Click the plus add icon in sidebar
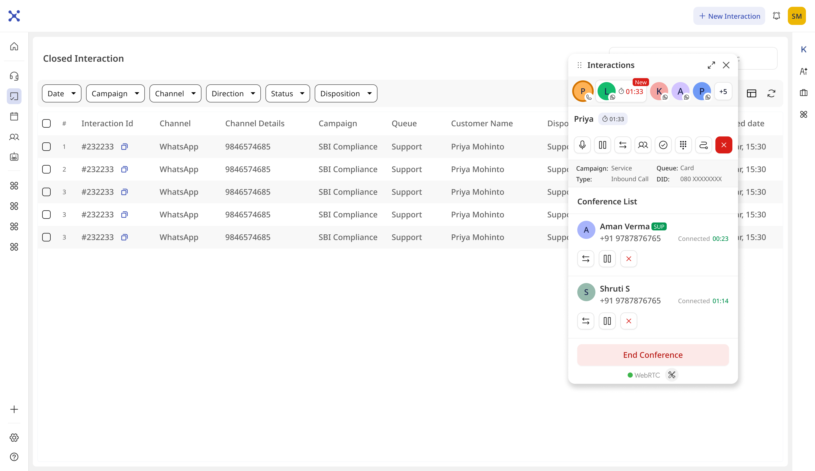This screenshot has height=471, width=815. click(x=14, y=409)
